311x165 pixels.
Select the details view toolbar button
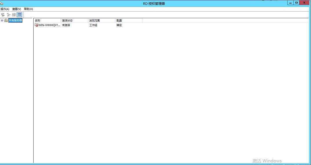(x=19, y=15)
